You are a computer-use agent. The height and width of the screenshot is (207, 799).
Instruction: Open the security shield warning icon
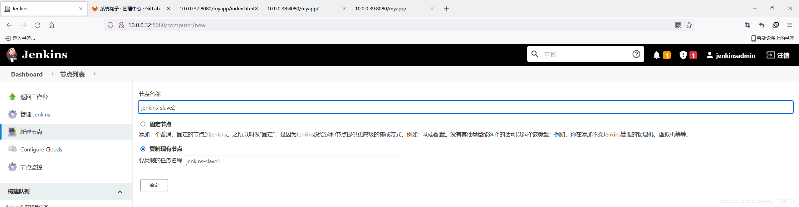(x=683, y=55)
